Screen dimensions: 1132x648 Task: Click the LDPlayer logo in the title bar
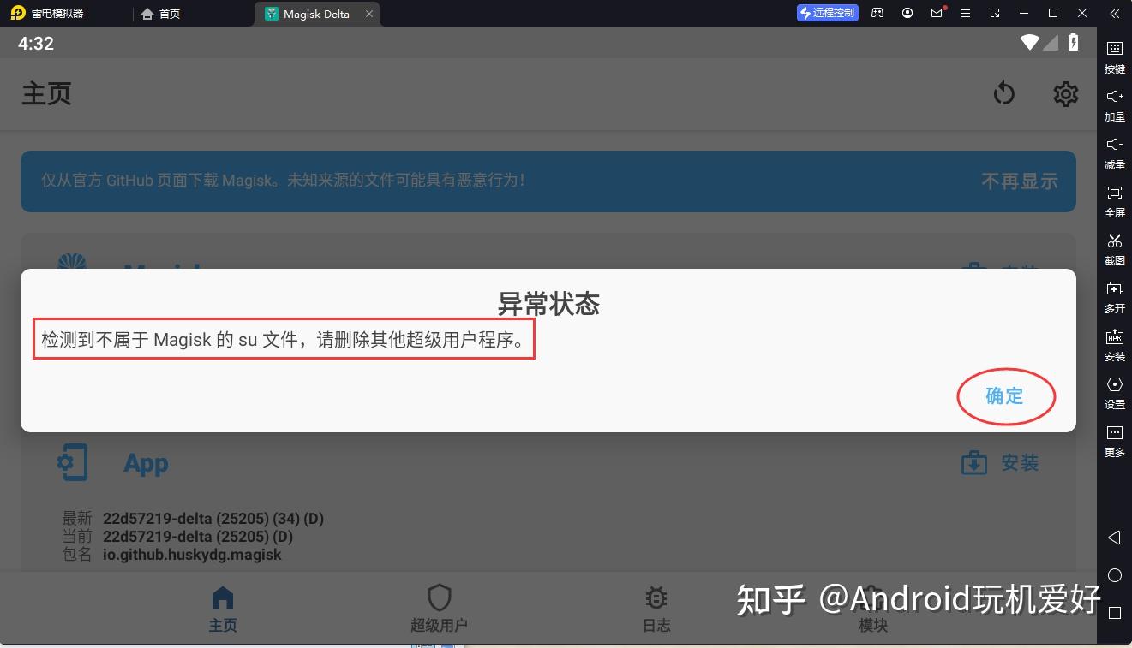[x=18, y=13]
